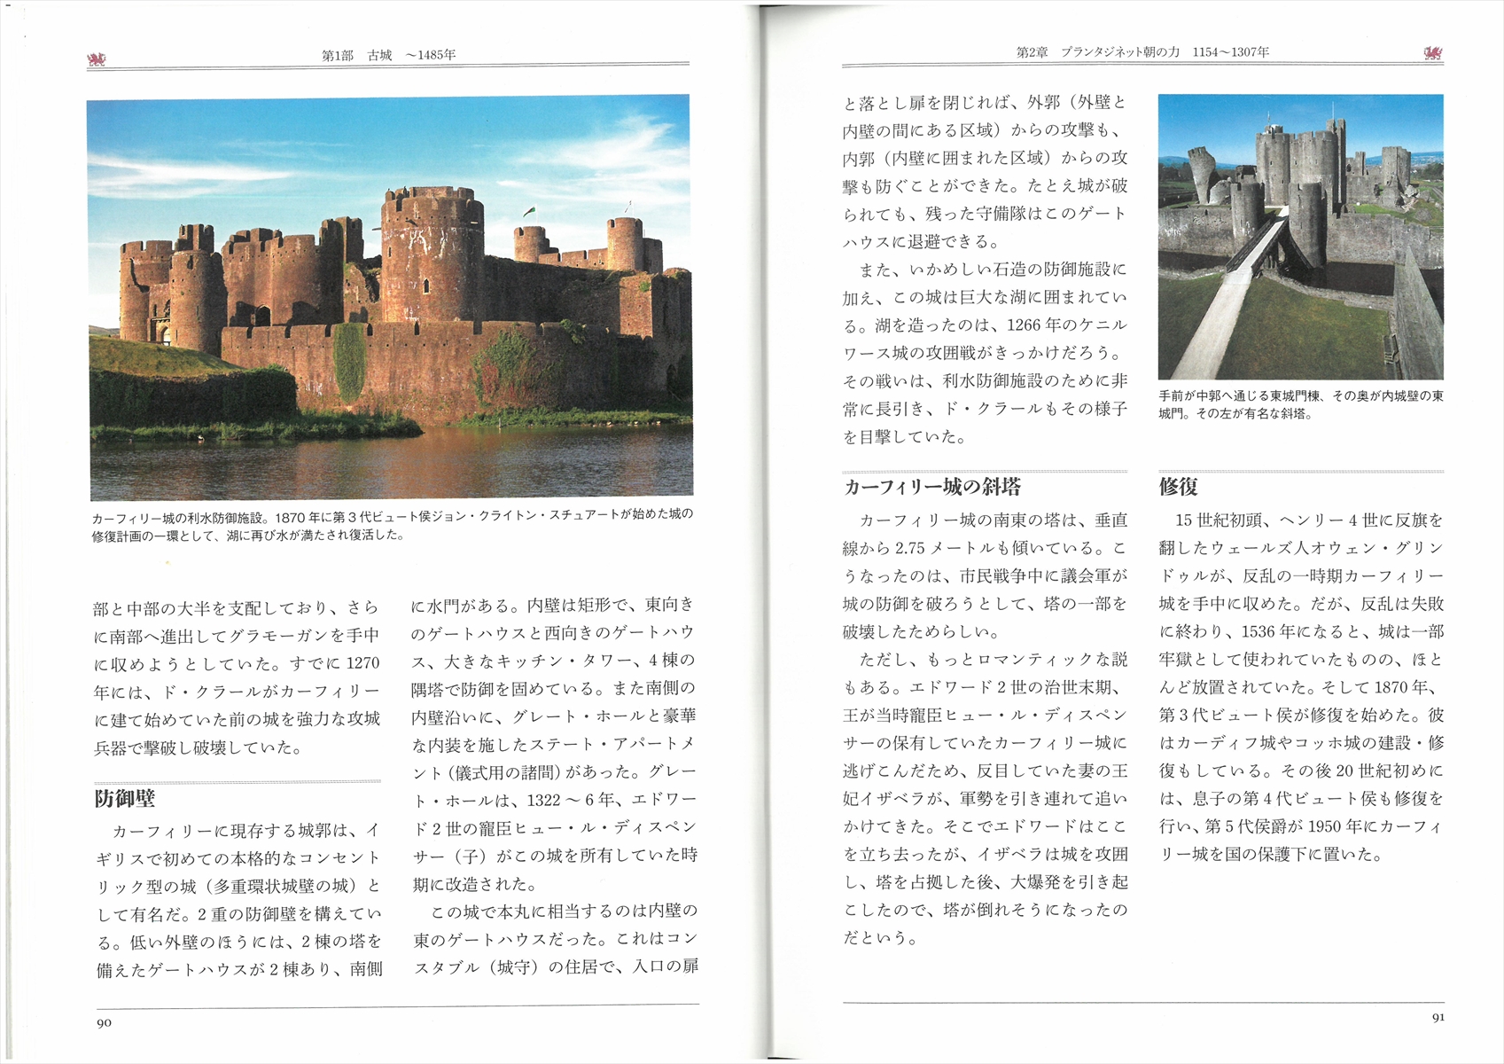Click the paragraph beginning '15世紀初頭、ヘンリー4世'
Image resolution: width=1504 pixels, height=1064 pixels.
coord(1300,687)
